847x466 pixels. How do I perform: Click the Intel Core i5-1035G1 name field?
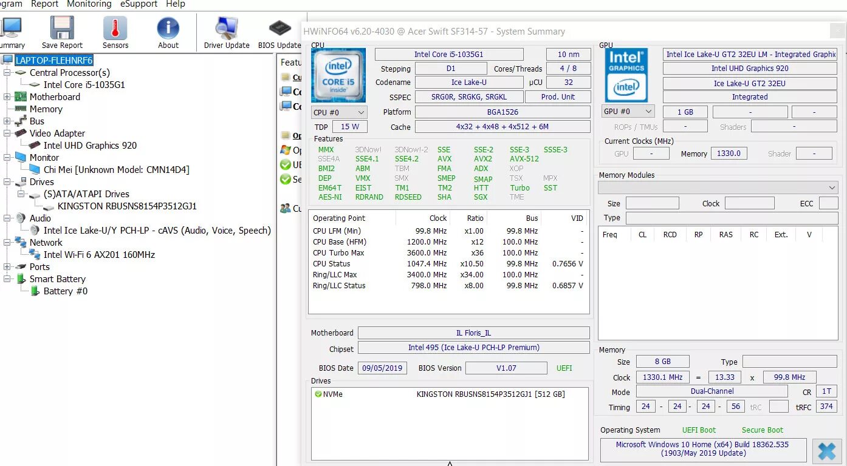[x=449, y=54]
